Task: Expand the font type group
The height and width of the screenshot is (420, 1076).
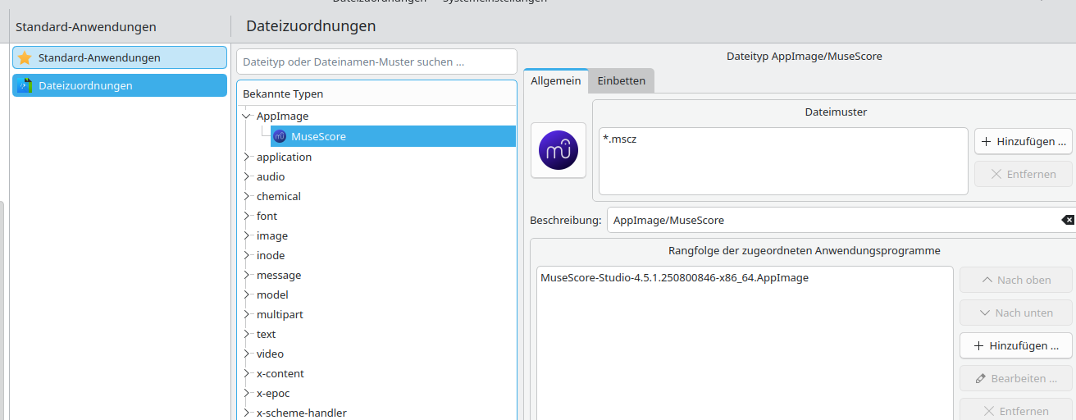Action: (246, 216)
